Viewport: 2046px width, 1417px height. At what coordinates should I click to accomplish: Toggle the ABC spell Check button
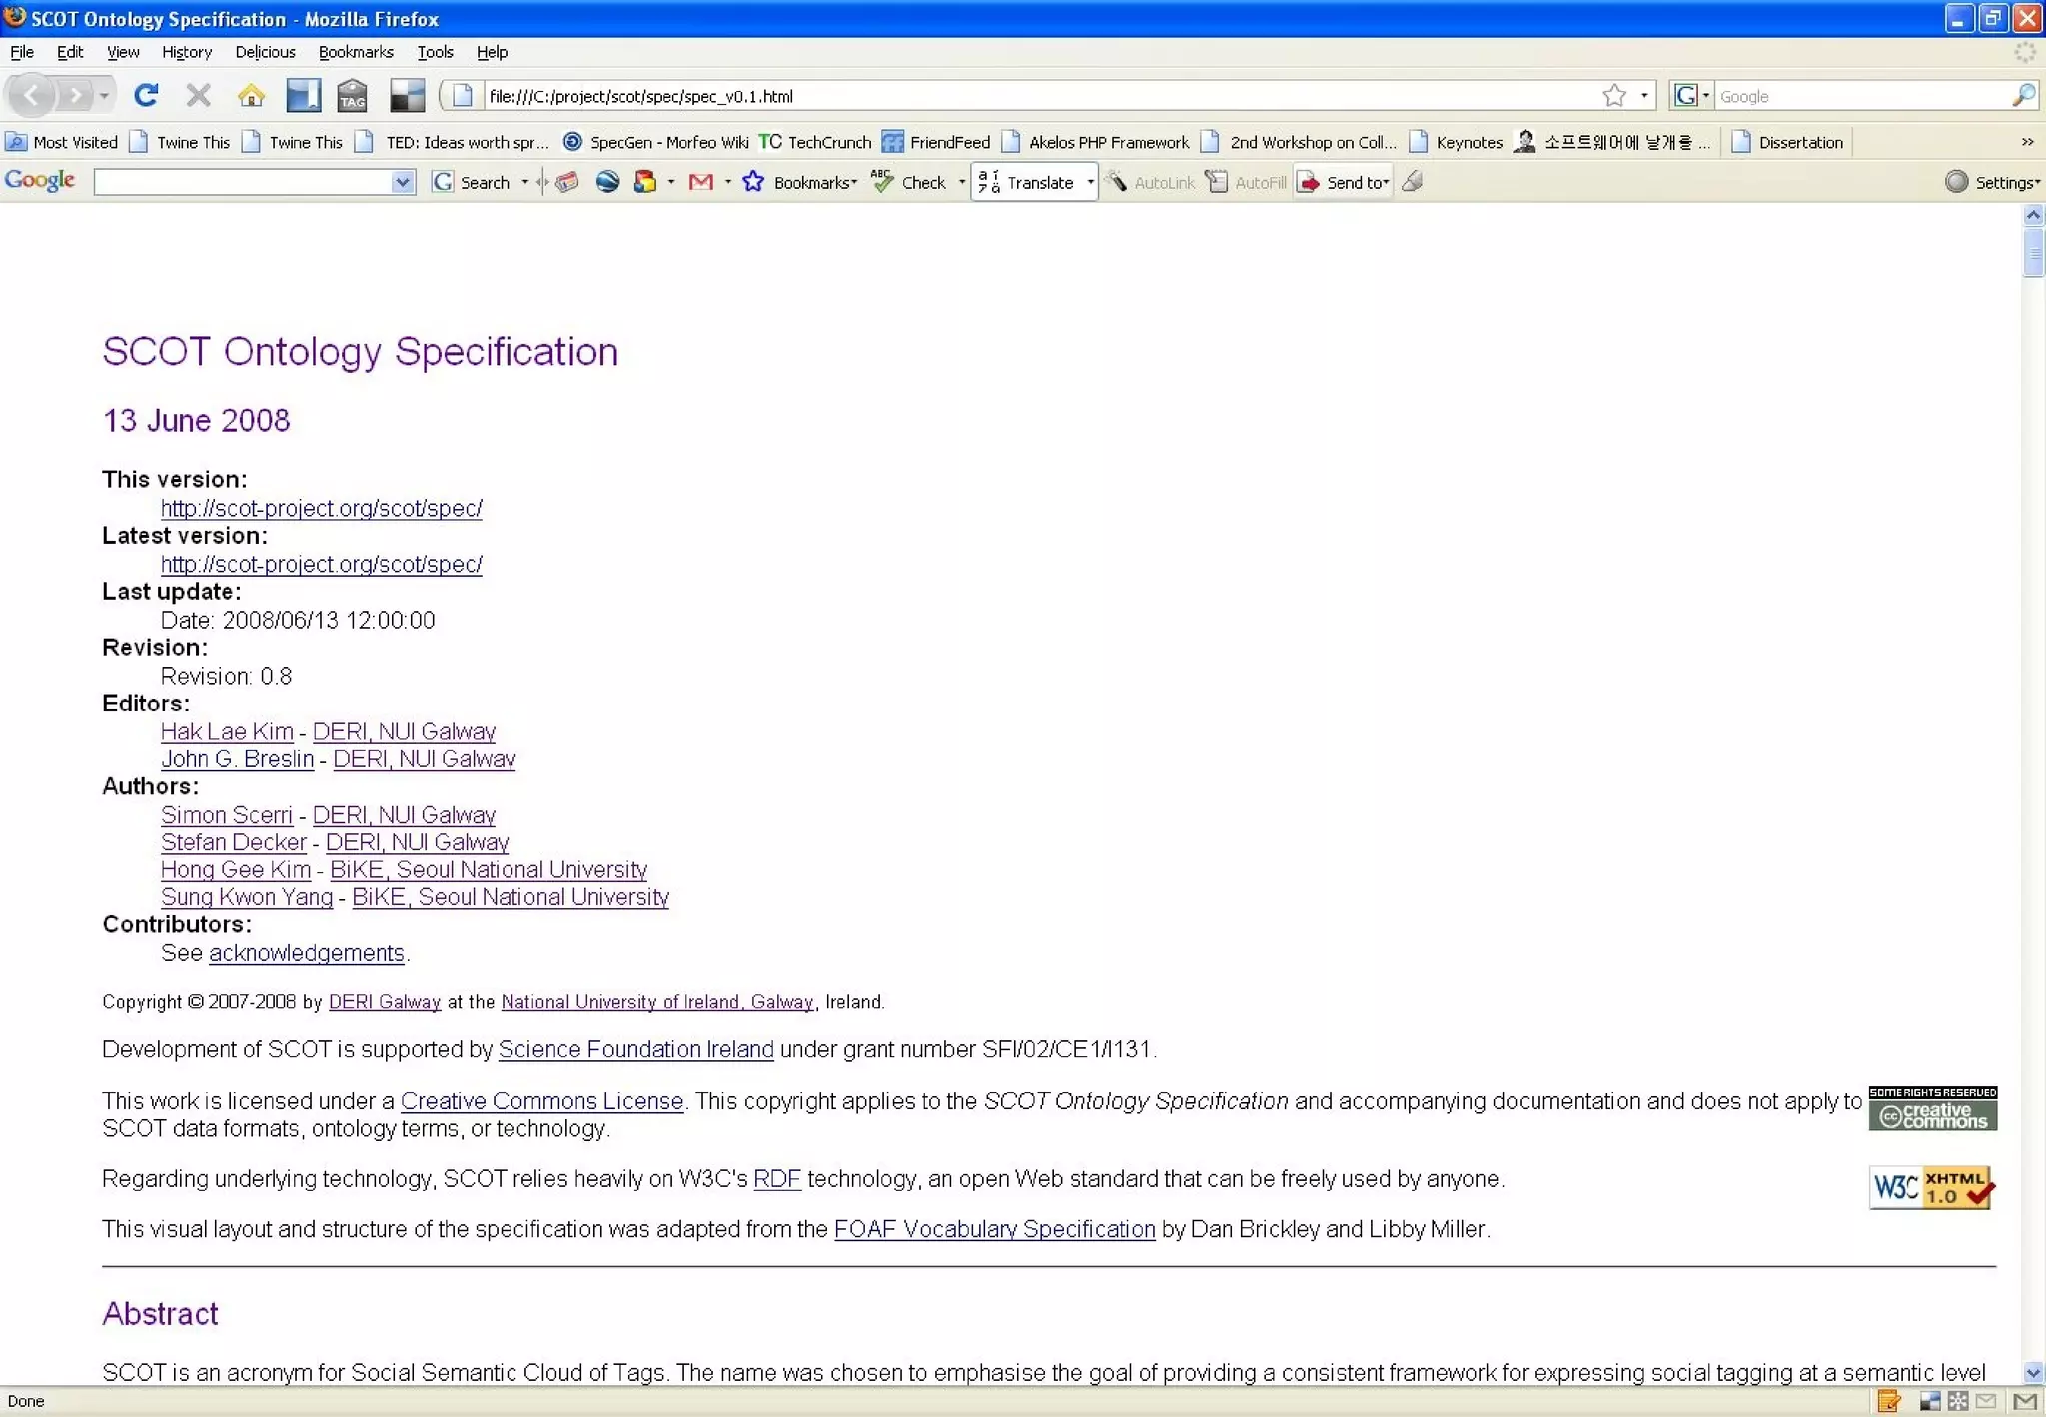(909, 182)
